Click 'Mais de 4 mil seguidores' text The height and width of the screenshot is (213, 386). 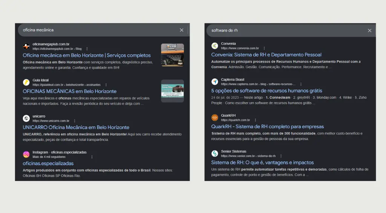[x=49, y=157]
